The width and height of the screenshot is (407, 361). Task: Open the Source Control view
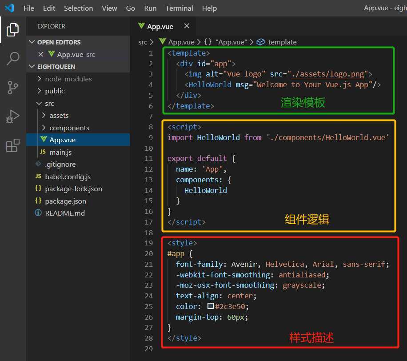[12, 88]
